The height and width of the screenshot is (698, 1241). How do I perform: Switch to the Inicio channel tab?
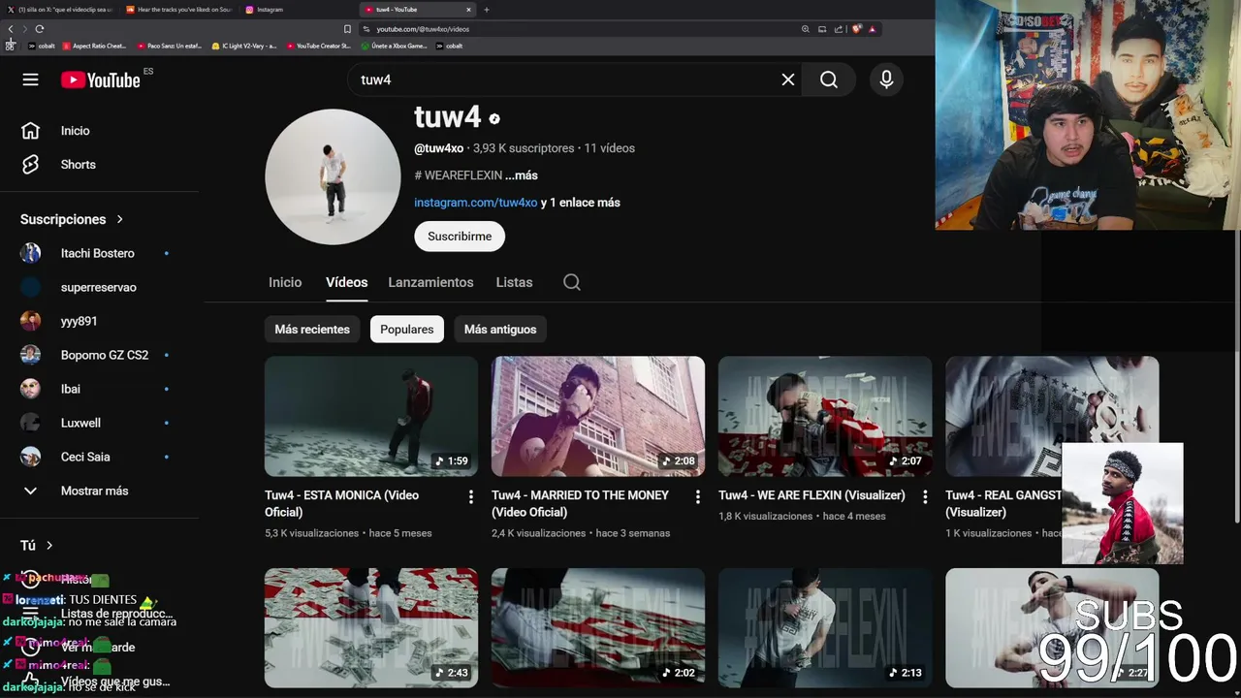(285, 282)
